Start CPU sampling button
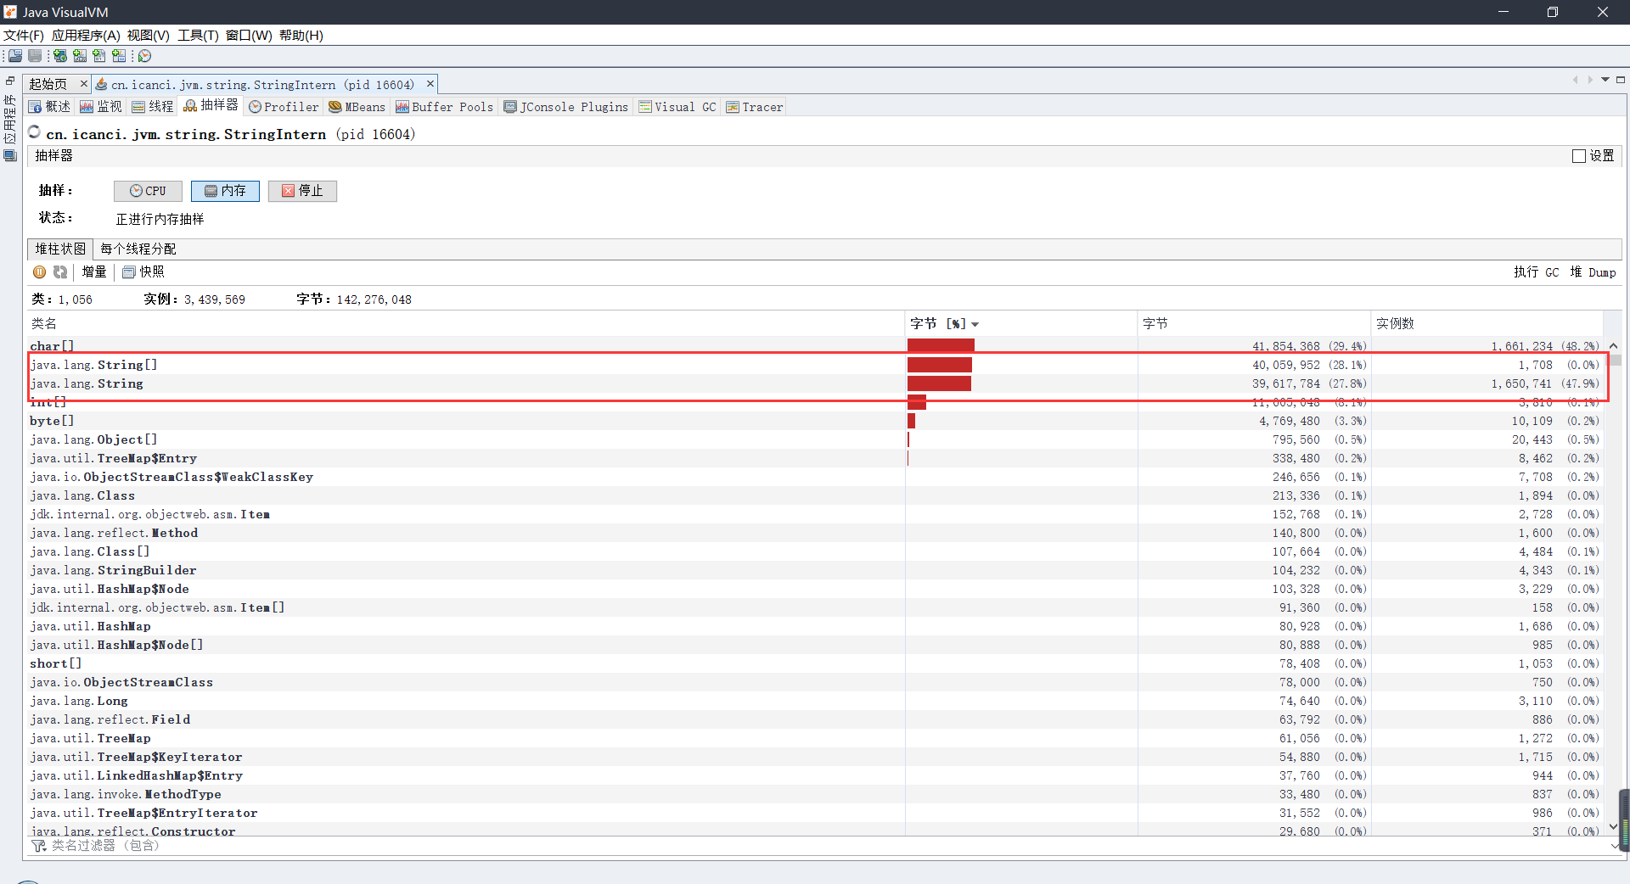 point(148,191)
